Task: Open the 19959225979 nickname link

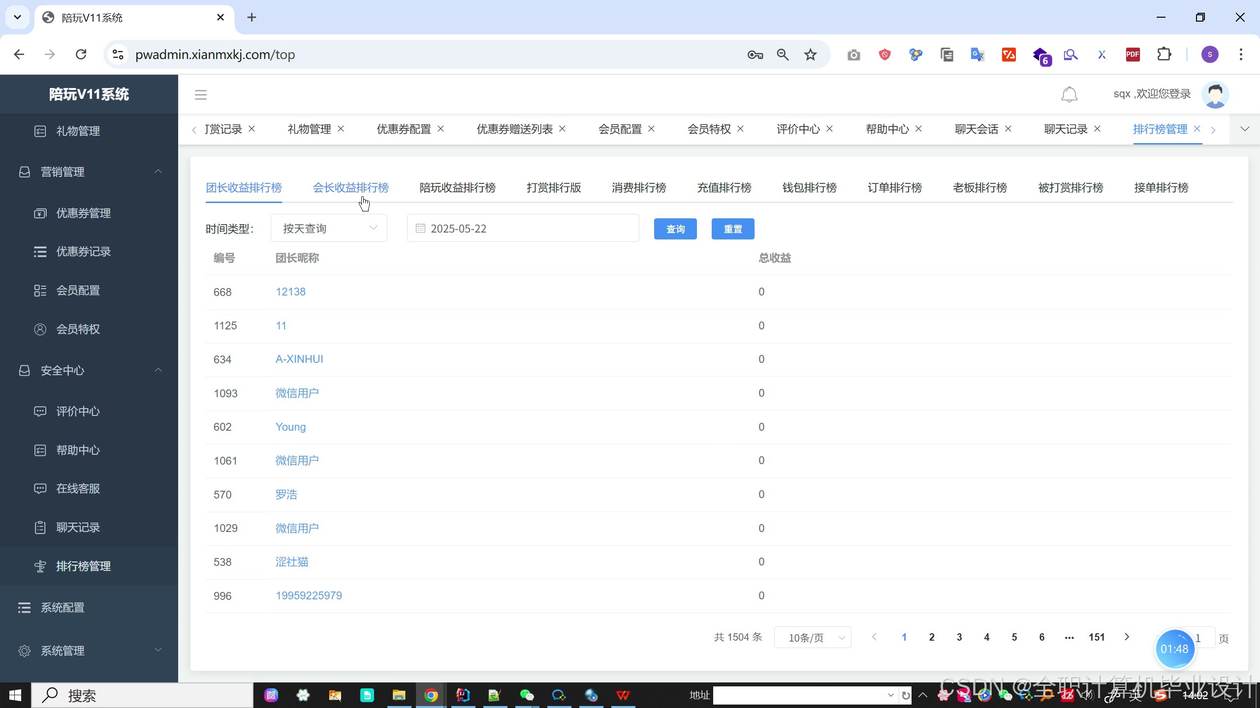Action: pos(309,596)
